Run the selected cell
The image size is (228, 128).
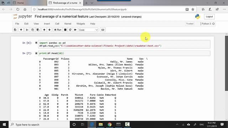[58, 30]
